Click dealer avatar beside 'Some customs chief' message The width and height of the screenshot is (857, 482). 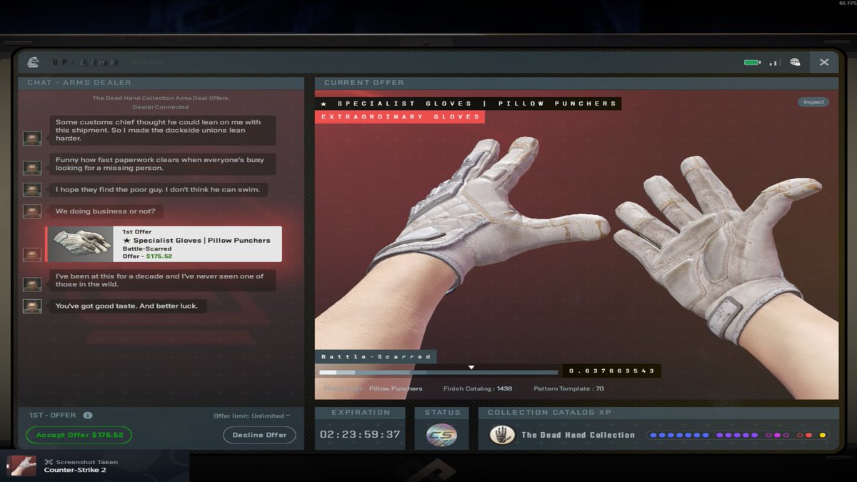click(x=31, y=139)
